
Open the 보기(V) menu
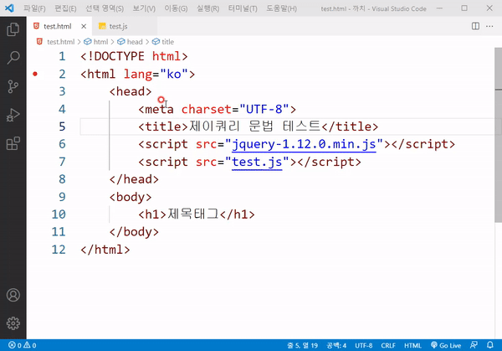pos(144,8)
